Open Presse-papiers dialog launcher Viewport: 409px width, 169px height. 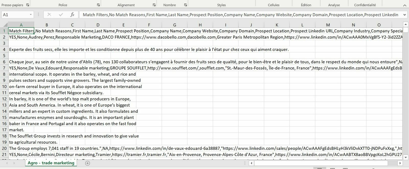click(x=28, y=5)
